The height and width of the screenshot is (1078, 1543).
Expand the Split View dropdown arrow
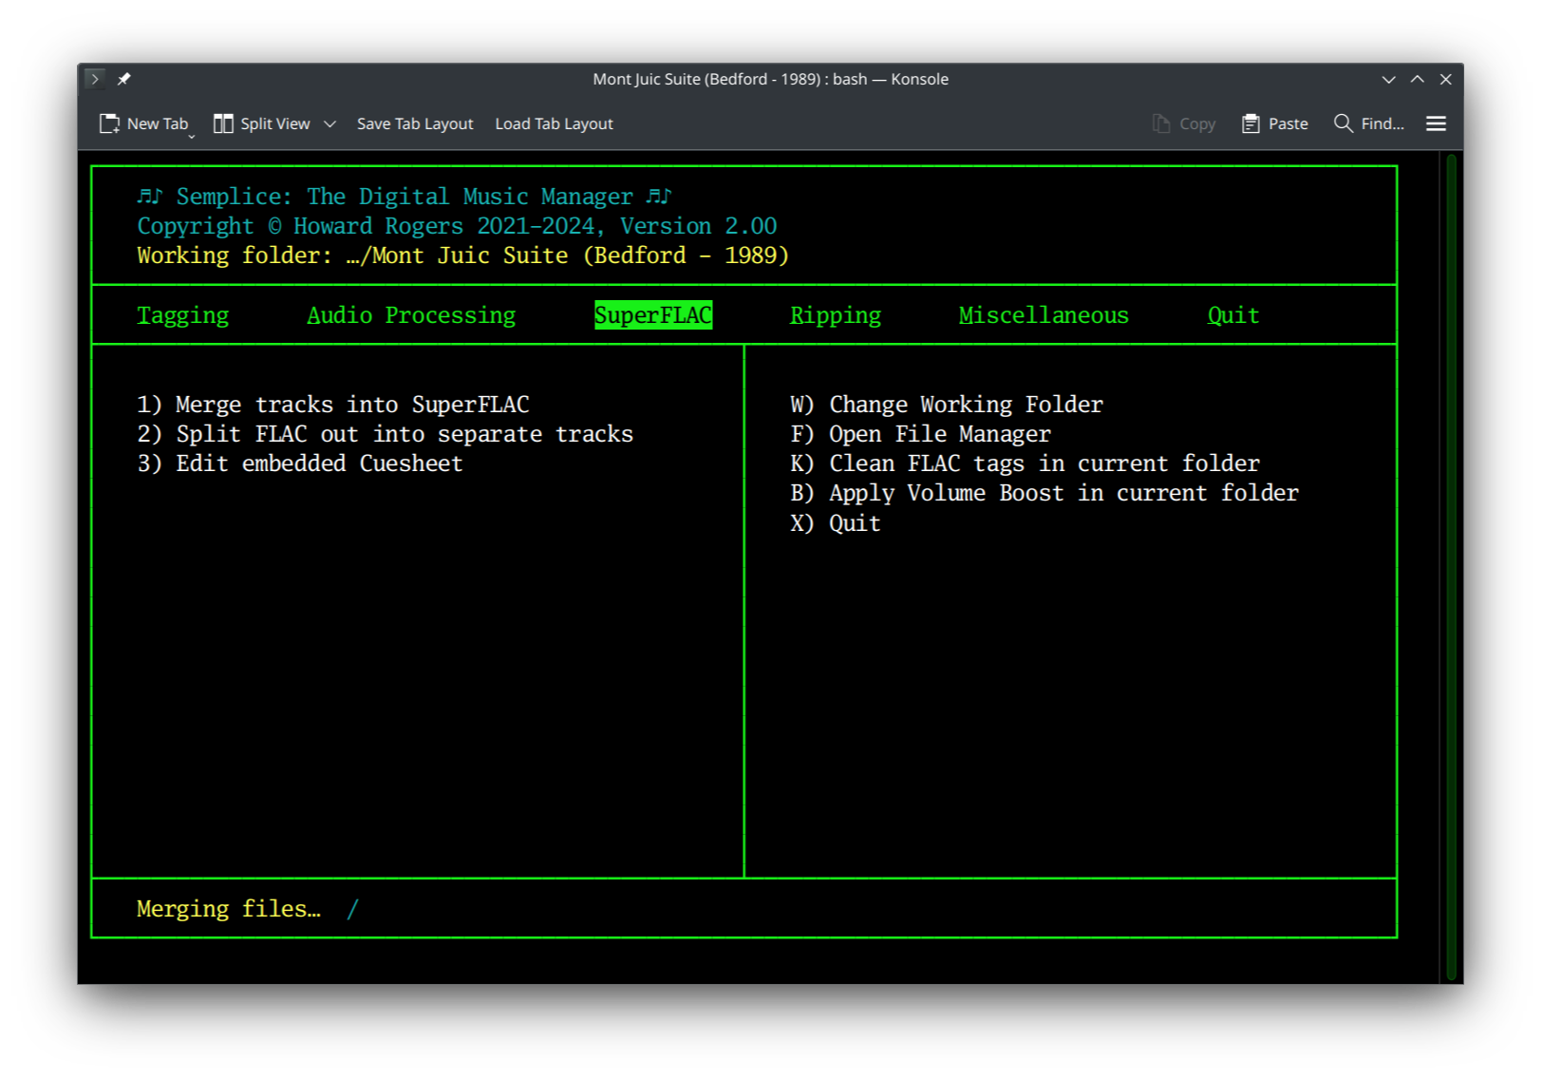(329, 123)
